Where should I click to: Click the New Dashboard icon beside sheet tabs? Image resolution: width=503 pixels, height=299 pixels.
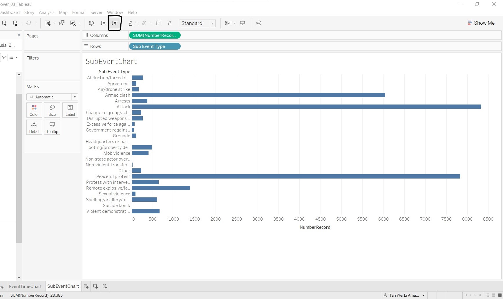pos(95,286)
